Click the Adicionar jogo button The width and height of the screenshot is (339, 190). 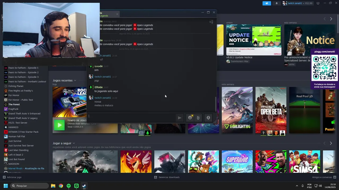click(x=12, y=177)
